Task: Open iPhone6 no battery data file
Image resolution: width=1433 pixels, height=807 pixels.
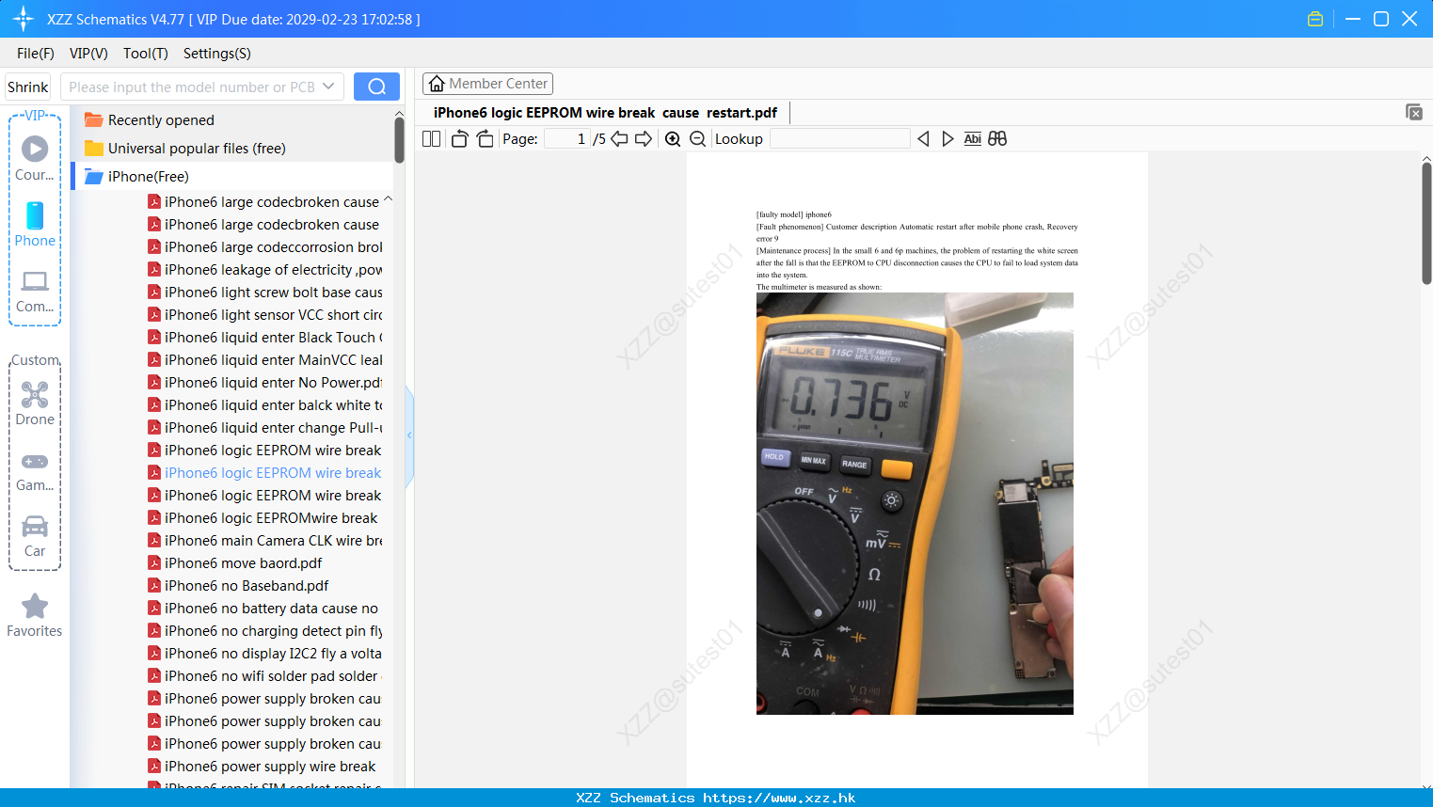Action: point(263,609)
